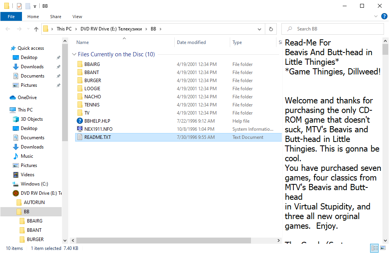
Task: Click the TV folder icon in file list
Action: pos(80,113)
